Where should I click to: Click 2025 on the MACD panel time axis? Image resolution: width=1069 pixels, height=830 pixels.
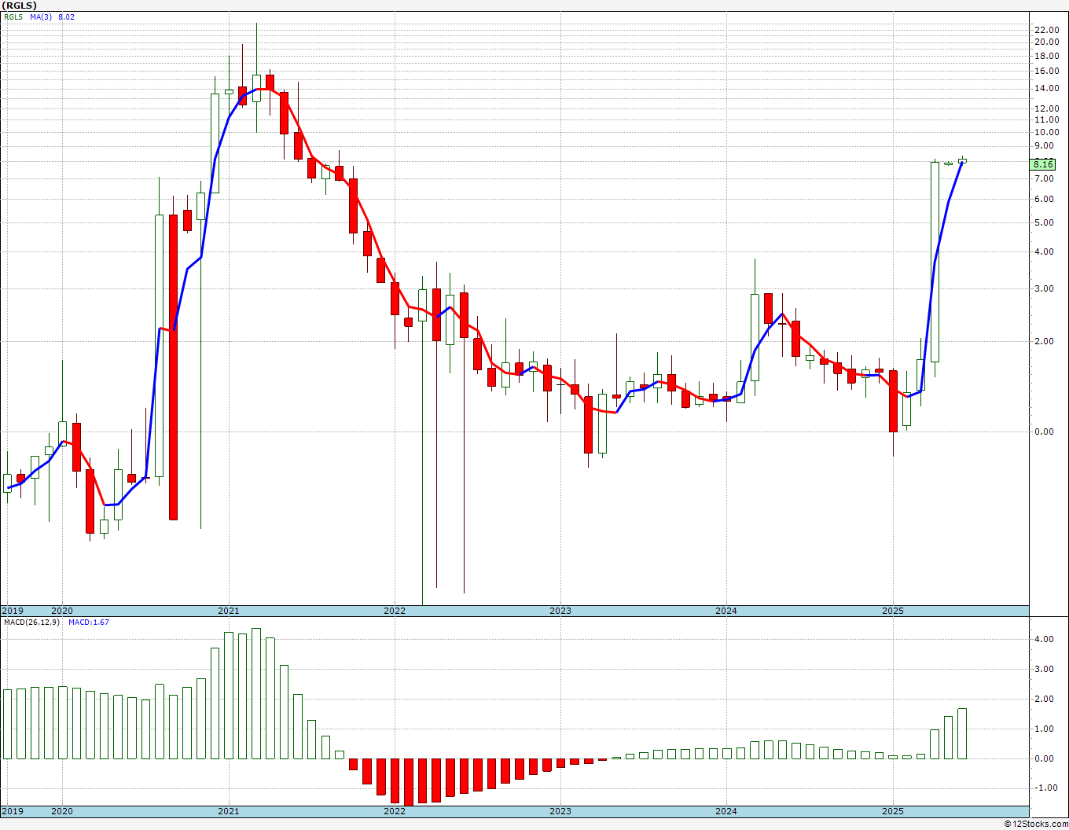click(893, 811)
